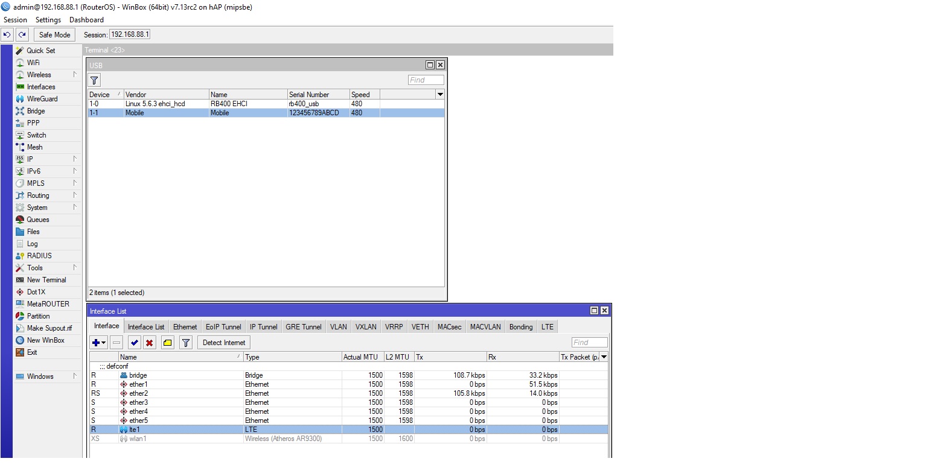Switch to the LTE tab
The width and height of the screenshot is (952, 473).
pyautogui.click(x=548, y=327)
